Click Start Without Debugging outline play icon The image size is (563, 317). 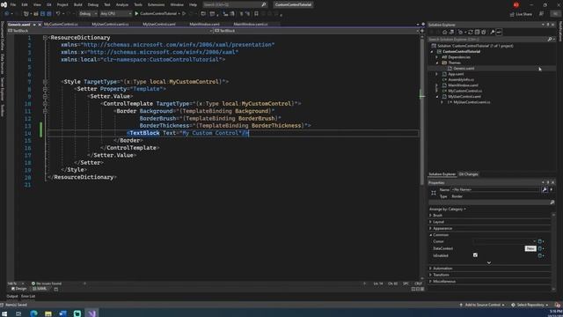click(184, 14)
